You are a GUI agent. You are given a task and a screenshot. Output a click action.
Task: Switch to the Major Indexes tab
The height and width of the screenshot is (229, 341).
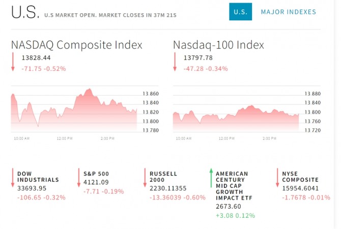click(288, 12)
